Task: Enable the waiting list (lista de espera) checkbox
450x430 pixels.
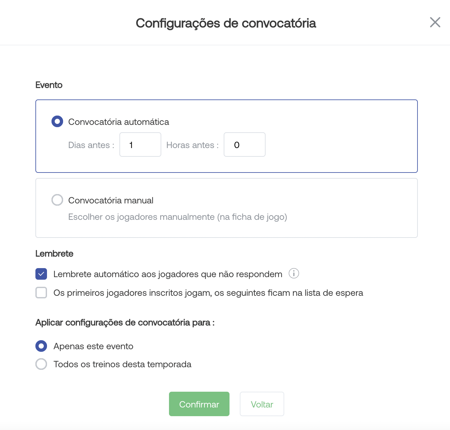Action: (x=41, y=293)
